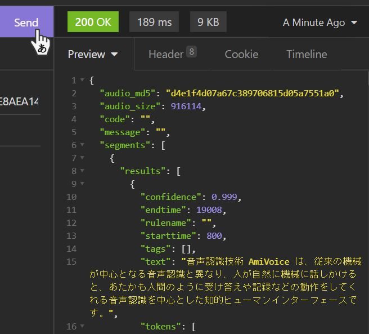The image size is (369, 334).
Task: Collapse the fold arrow on line 7
Action: (82, 158)
